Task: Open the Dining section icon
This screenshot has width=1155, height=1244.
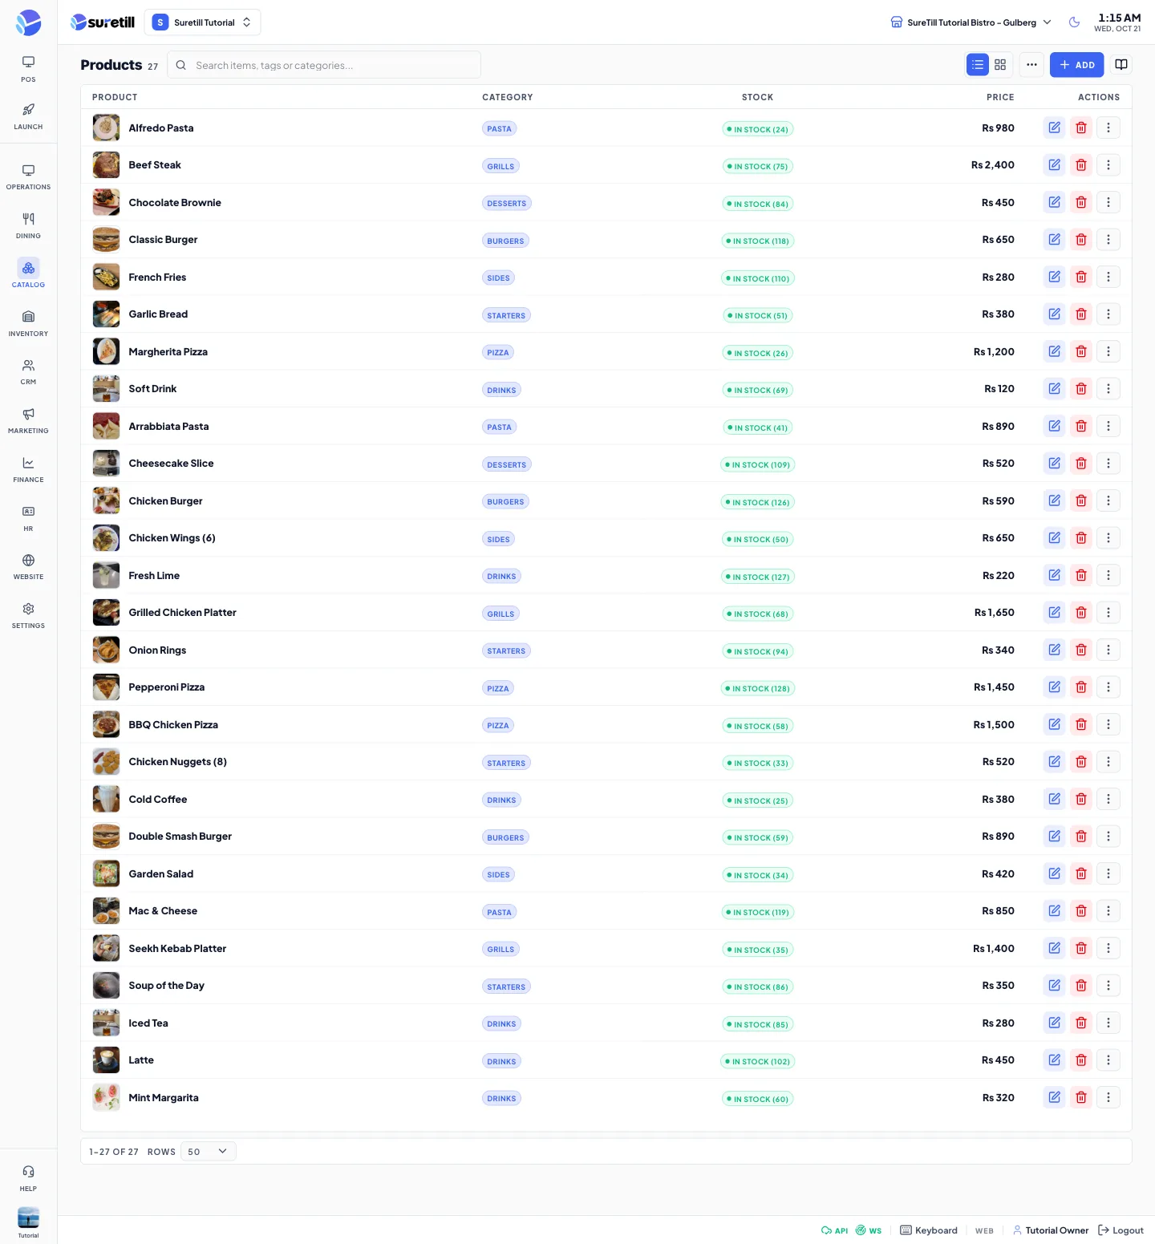Action: 28,226
